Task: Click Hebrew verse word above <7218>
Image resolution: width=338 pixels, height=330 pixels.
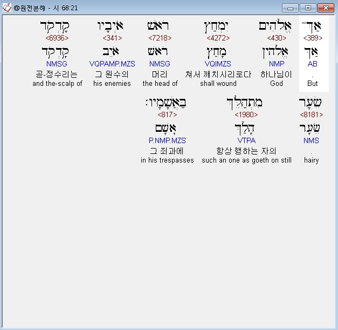Action: click(x=158, y=25)
